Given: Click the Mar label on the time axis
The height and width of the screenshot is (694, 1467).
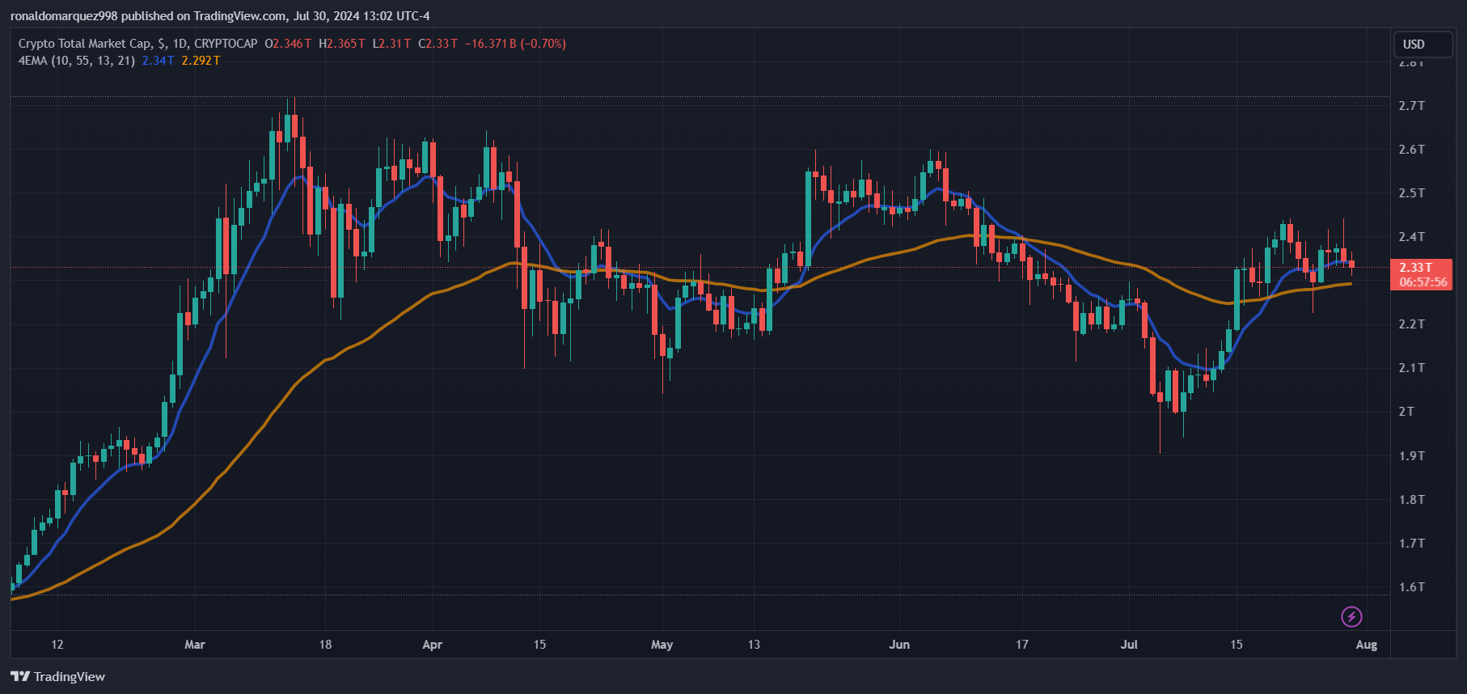Looking at the screenshot, I should (195, 645).
